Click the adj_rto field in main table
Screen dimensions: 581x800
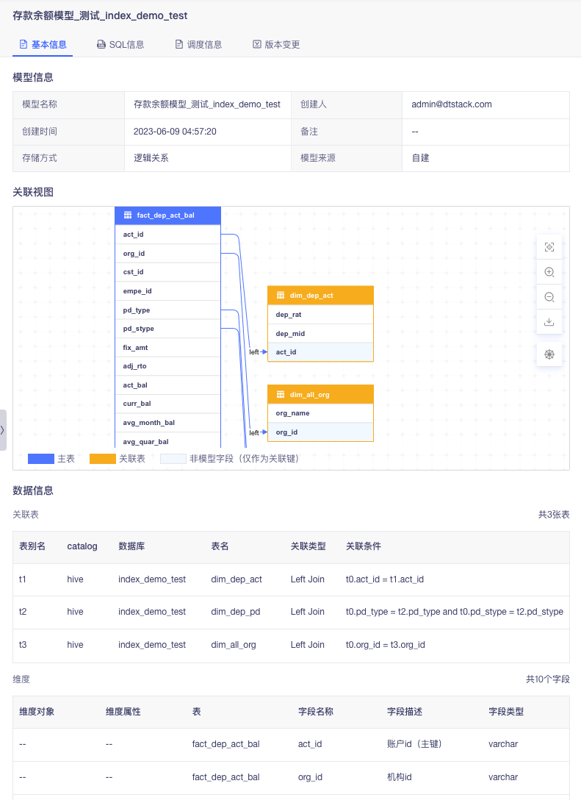167,366
